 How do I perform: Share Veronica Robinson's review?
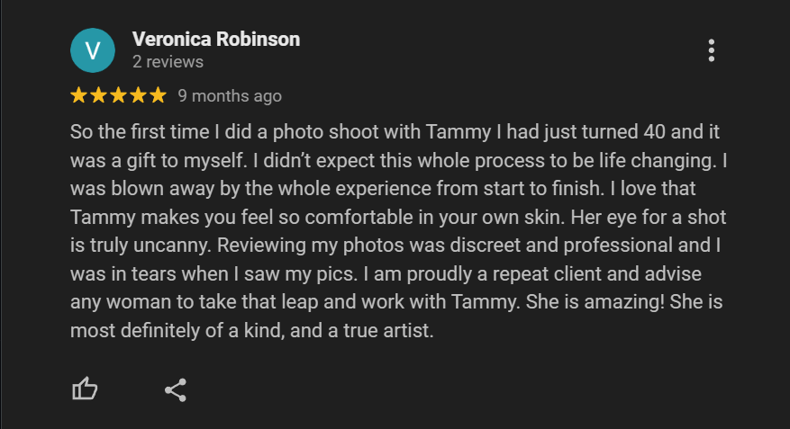click(176, 389)
